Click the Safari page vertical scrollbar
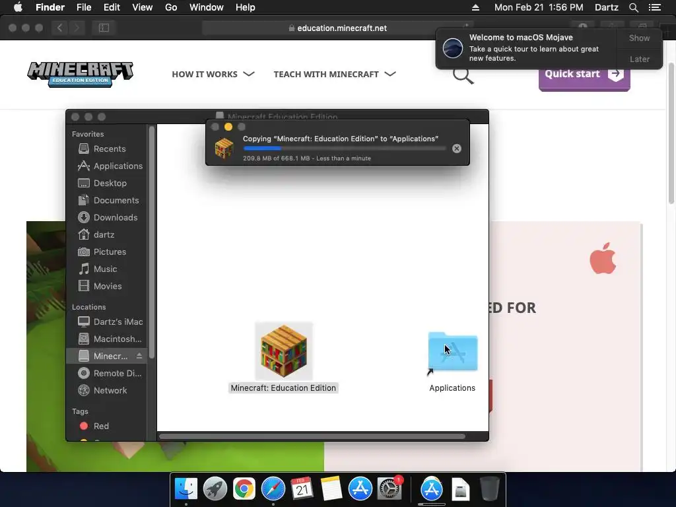 coord(671,133)
